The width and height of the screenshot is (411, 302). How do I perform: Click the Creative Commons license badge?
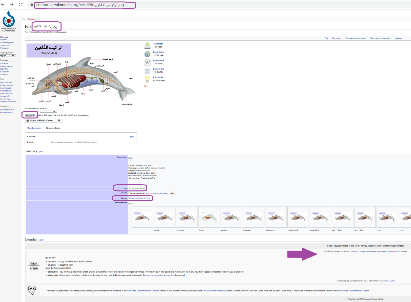point(34,266)
